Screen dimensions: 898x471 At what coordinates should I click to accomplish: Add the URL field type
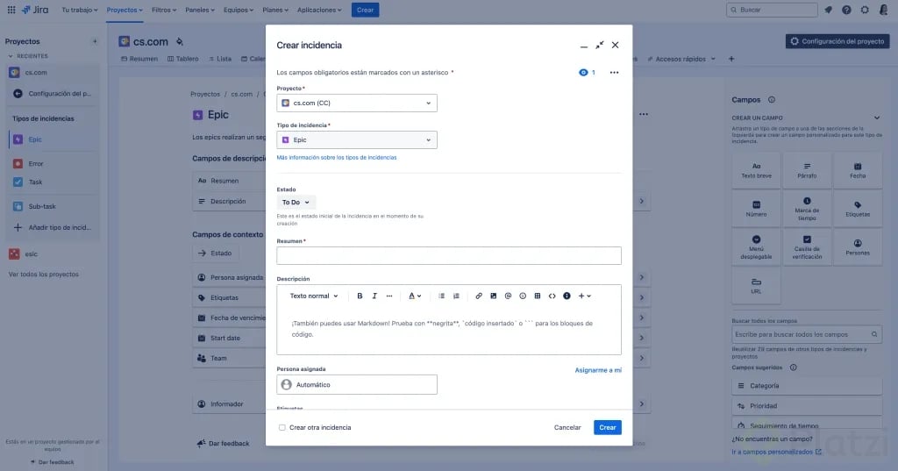(756, 285)
